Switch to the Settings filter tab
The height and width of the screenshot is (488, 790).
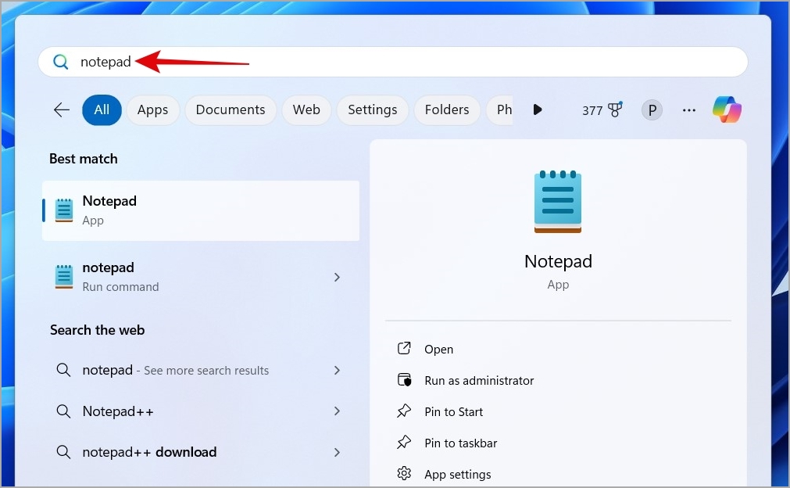pos(372,109)
